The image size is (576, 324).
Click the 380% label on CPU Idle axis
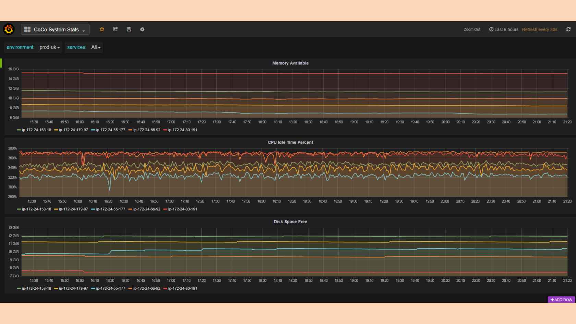(x=12, y=148)
